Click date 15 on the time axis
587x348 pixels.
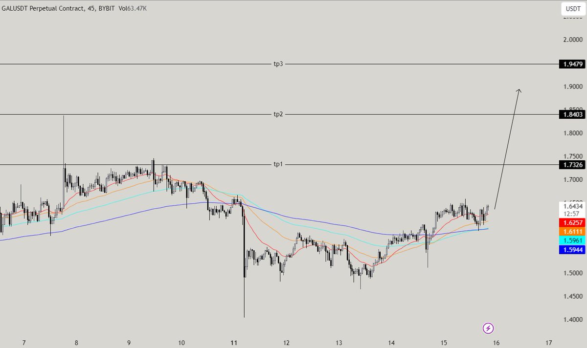click(444, 342)
